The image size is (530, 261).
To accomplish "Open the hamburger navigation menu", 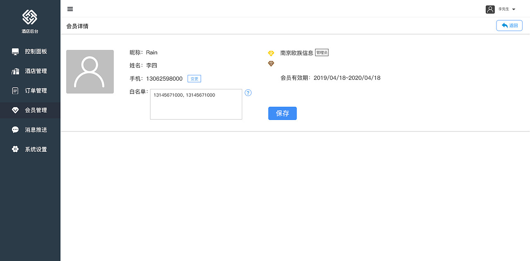I will click(70, 9).
